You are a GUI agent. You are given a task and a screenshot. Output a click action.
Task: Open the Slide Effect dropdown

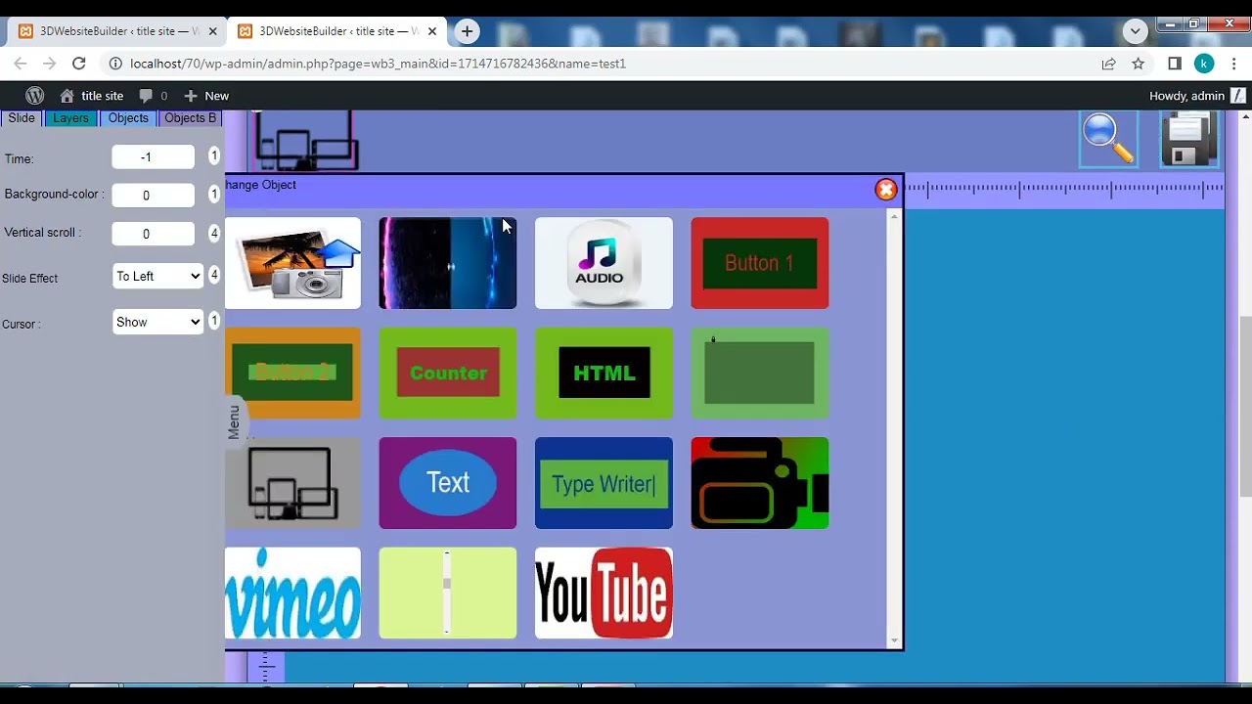coord(157,277)
